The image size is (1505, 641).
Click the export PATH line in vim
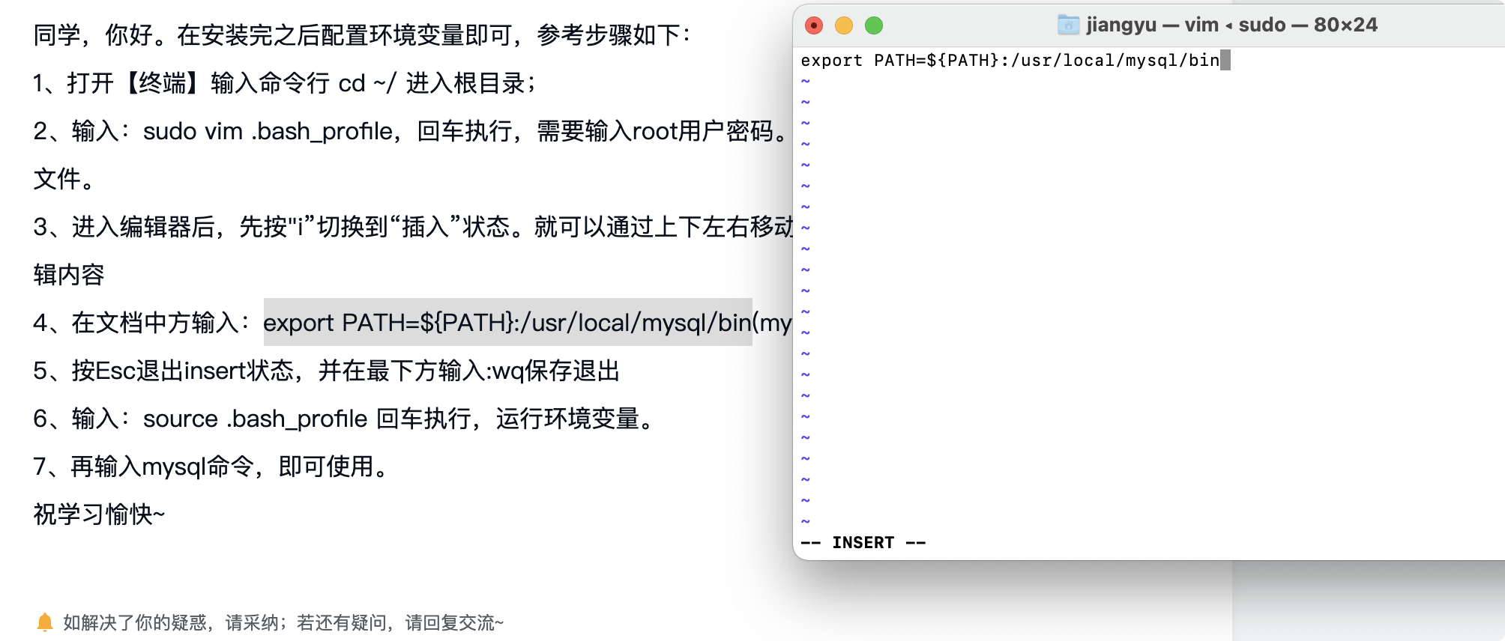coord(1010,60)
